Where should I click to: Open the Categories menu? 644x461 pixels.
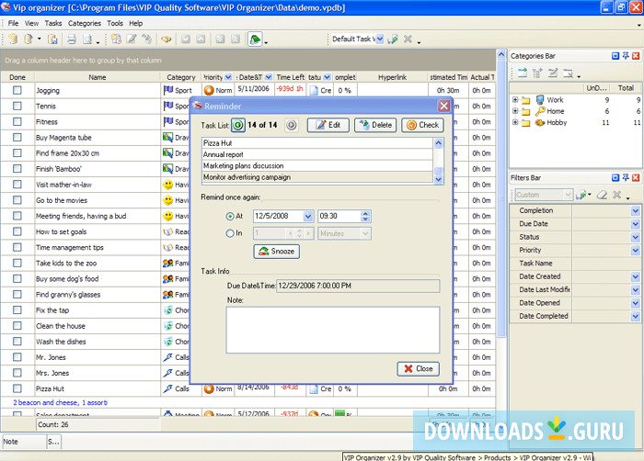coord(85,23)
